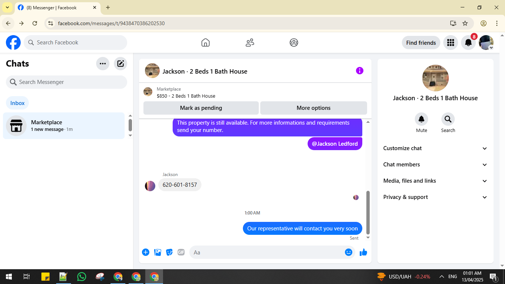The image size is (505, 284).
Task: Click Mark as pending button
Action: point(201,108)
